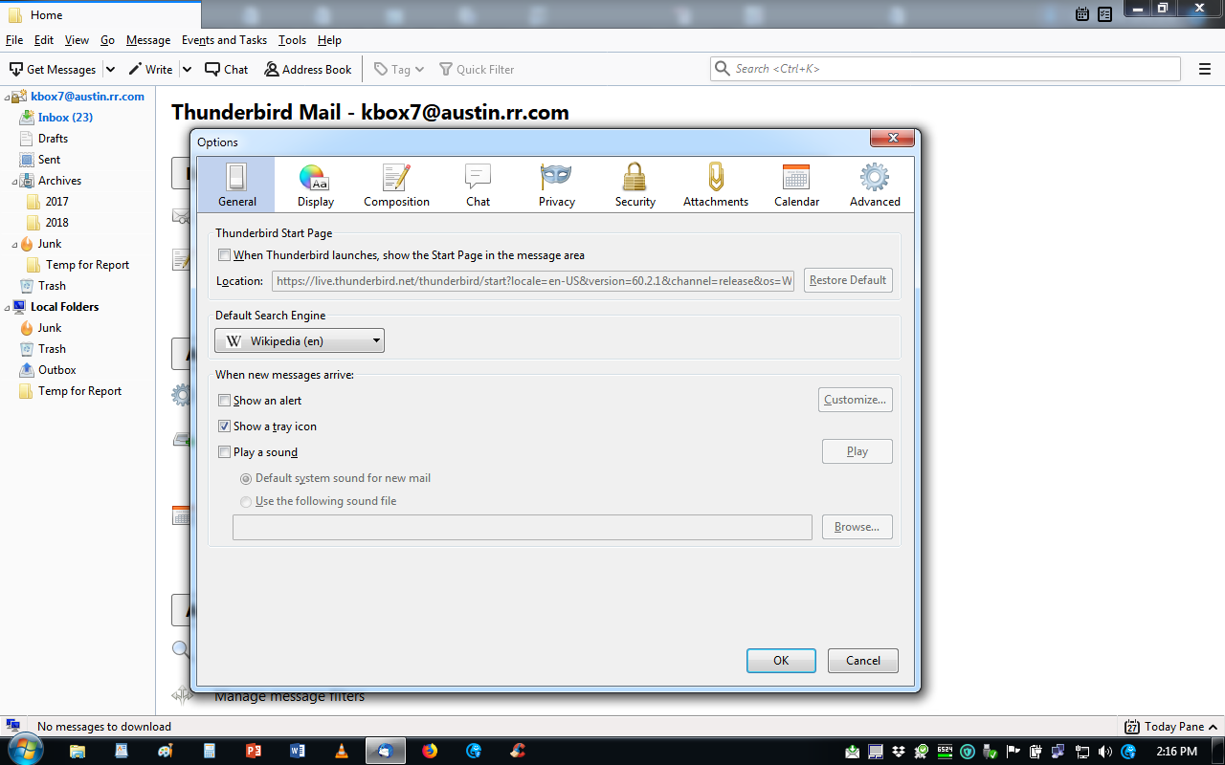The image size is (1225, 765).
Task: Open Windows Start menu
Action: pyautogui.click(x=26, y=751)
